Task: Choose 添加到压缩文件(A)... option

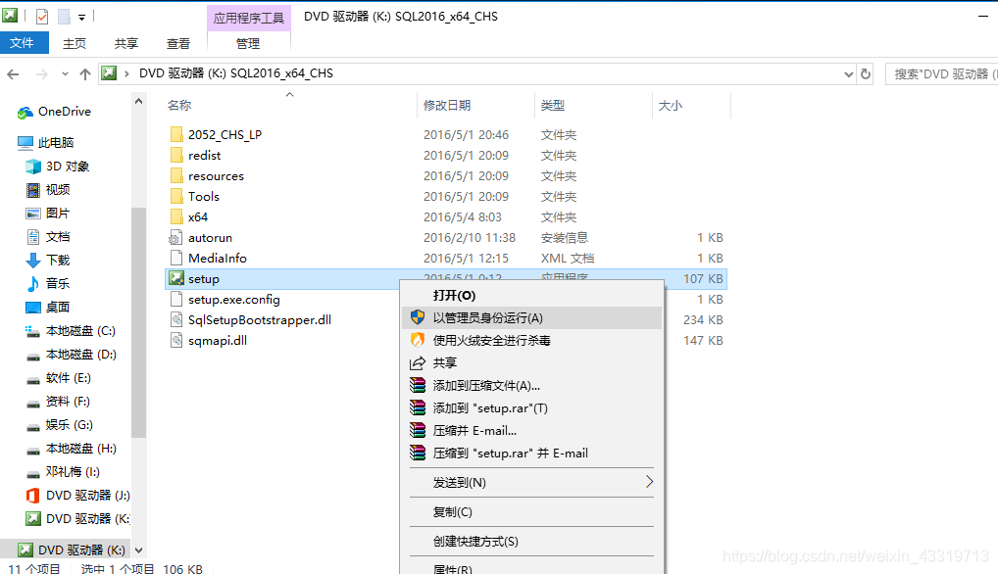Action: tap(532, 386)
